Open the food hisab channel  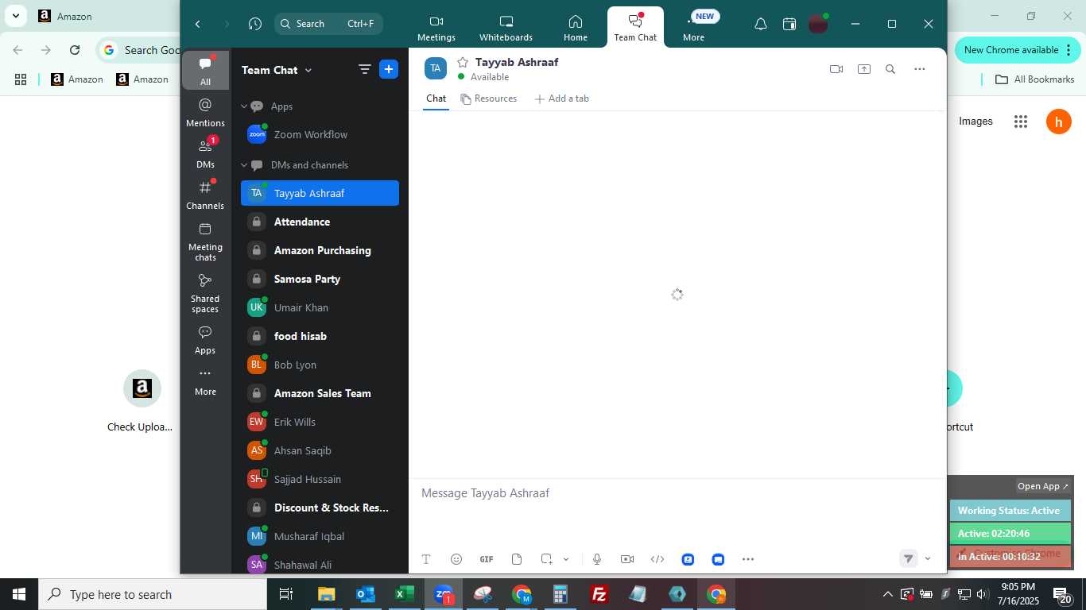point(320,336)
